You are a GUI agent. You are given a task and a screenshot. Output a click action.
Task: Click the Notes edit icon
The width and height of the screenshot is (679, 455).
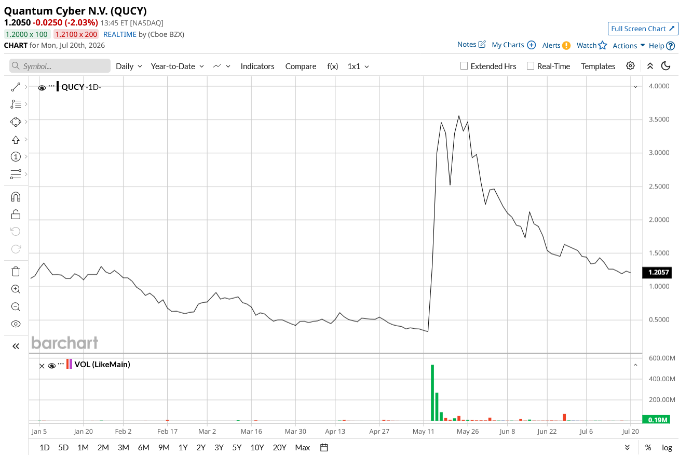pos(482,45)
